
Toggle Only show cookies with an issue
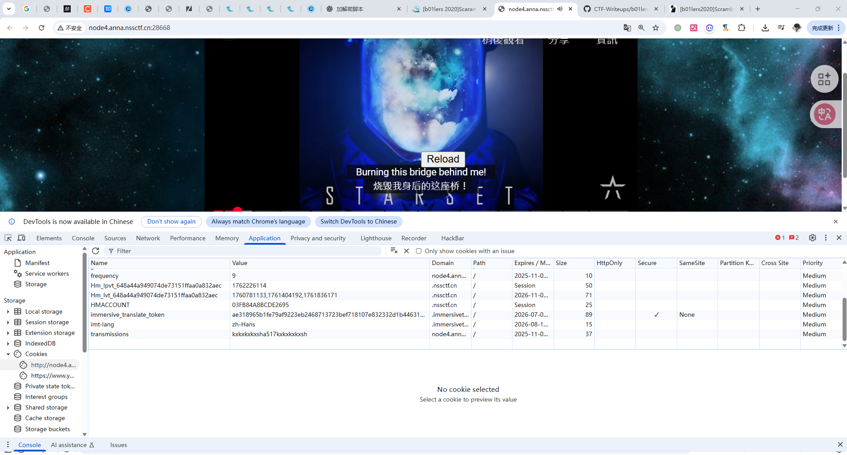418,251
